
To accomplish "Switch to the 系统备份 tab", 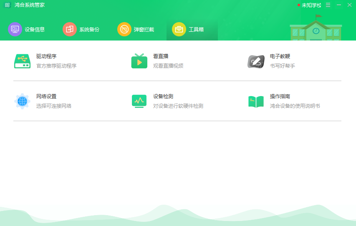I will 89,30.
